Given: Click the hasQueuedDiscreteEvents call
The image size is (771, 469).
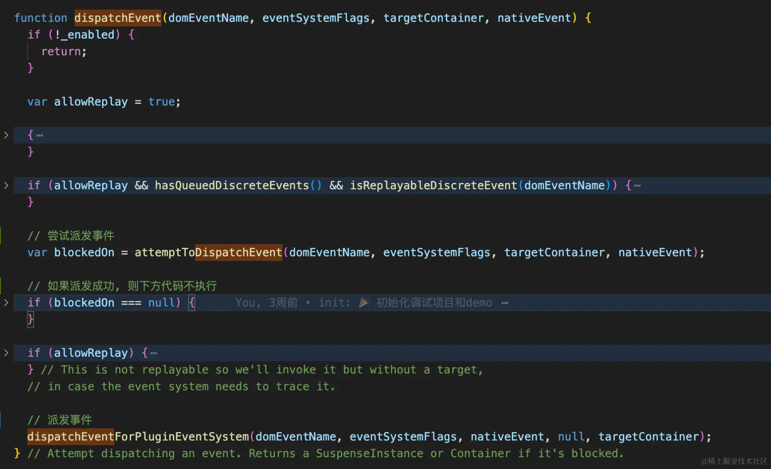Looking at the screenshot, I should click(232, 185).
